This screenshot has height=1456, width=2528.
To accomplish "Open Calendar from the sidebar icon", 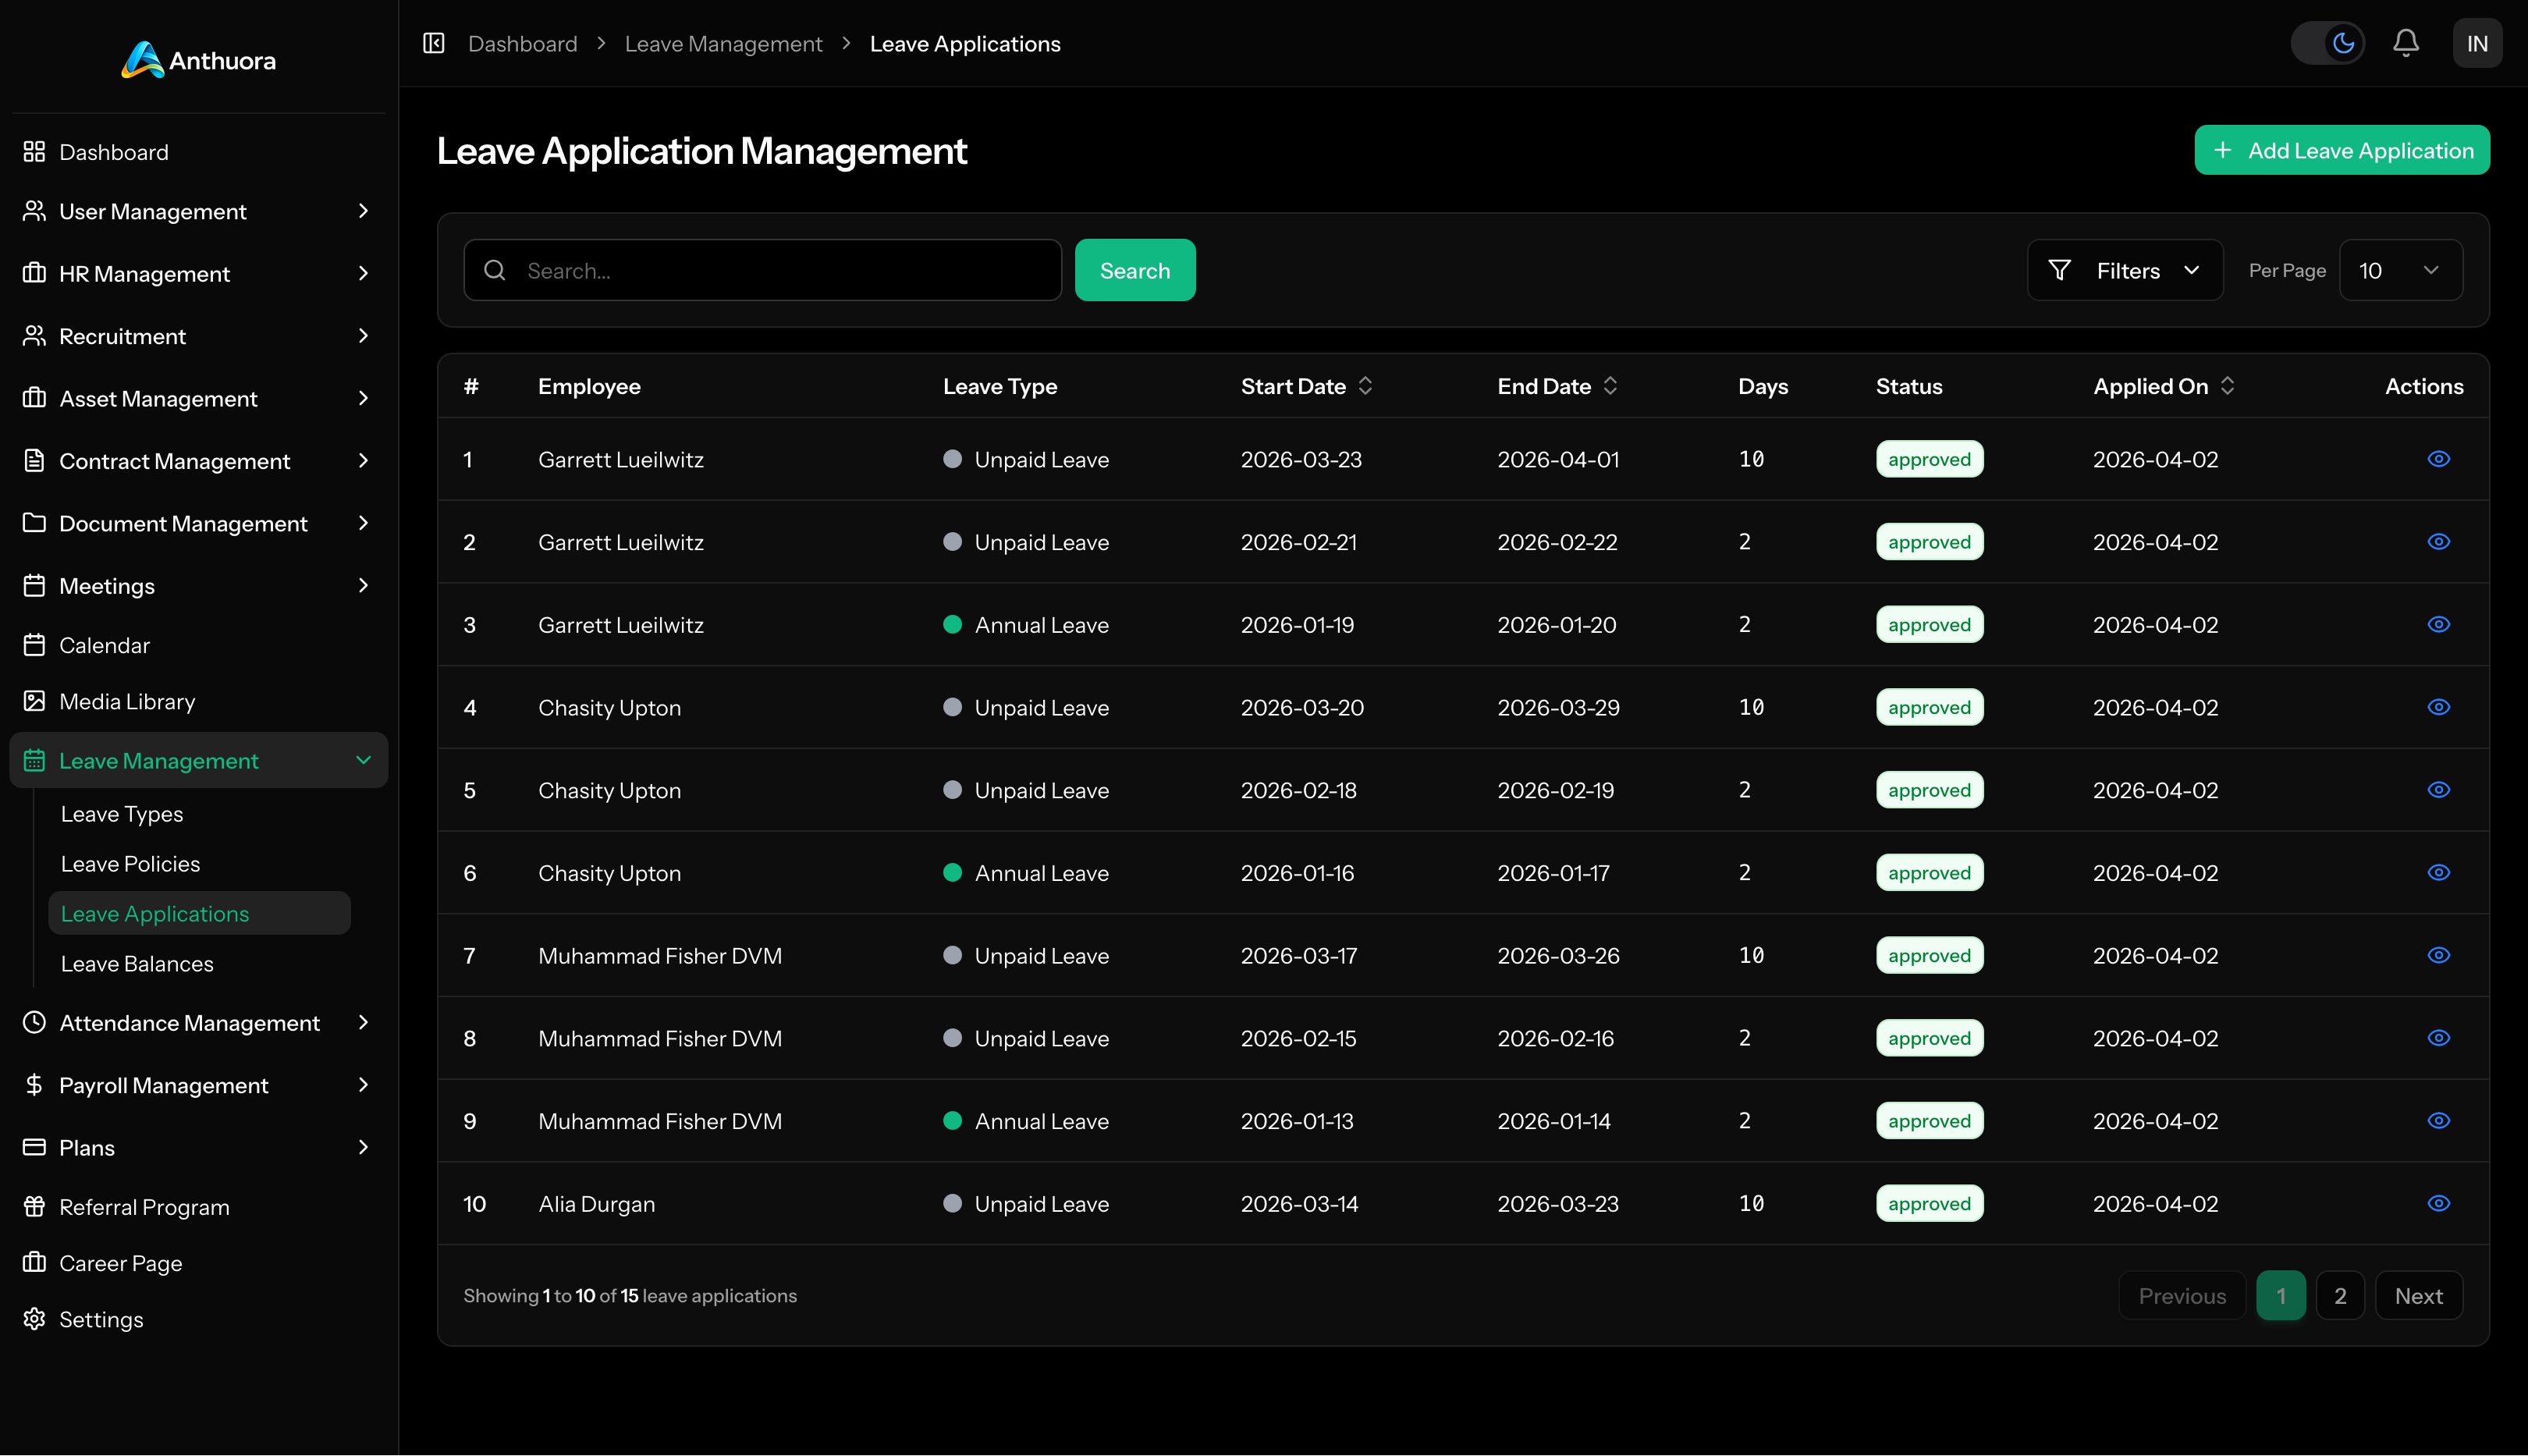I will point(33,645).
